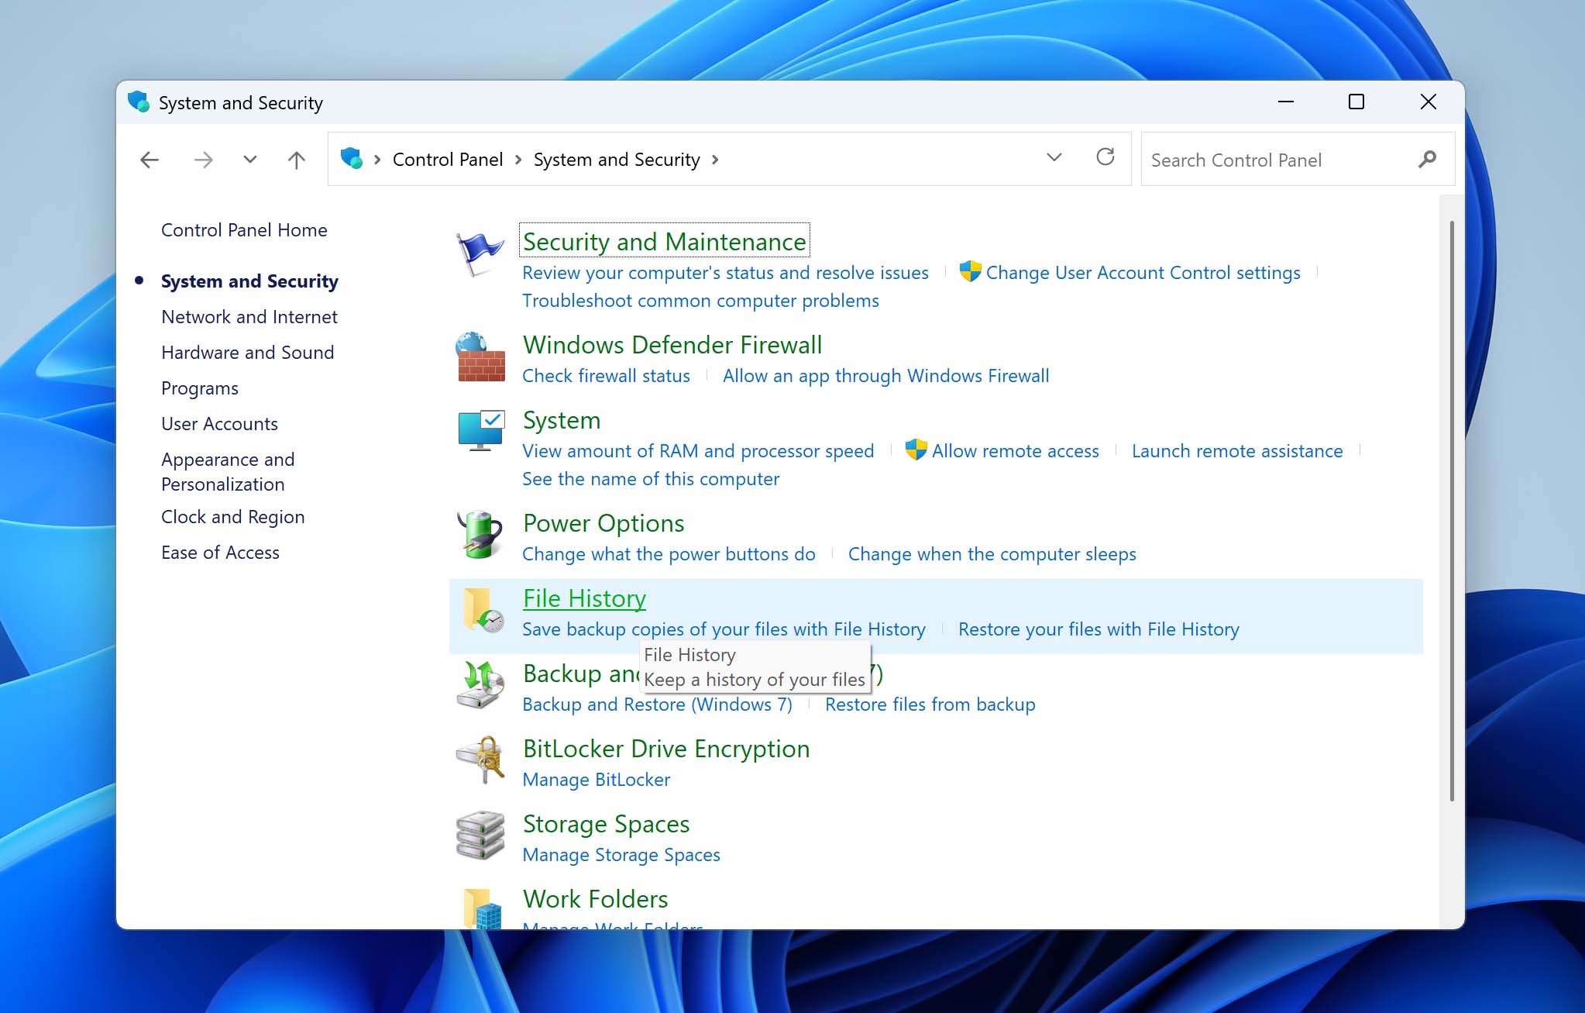Open Ease of Access category
Image resolution: width=1585 pixels, height=1013 pixels.
pyautogui.click(x=220, y=553)
